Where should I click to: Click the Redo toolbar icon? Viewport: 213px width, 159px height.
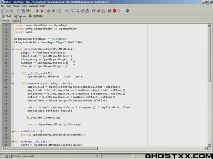[71, 11]
